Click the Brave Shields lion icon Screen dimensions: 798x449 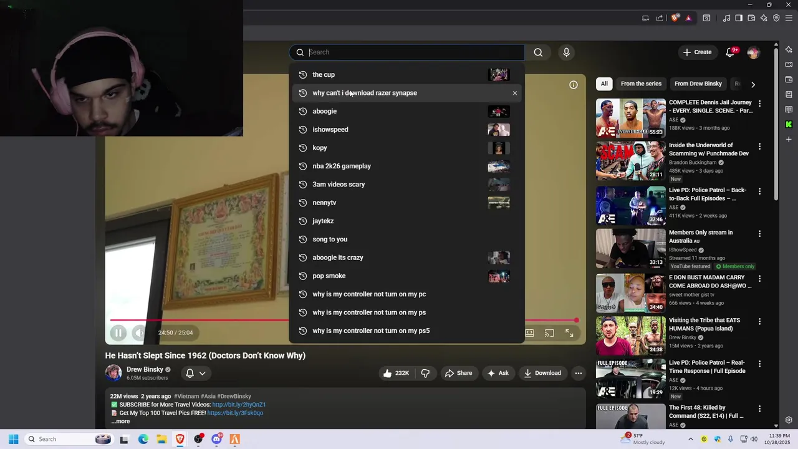(x=675, y=18)
